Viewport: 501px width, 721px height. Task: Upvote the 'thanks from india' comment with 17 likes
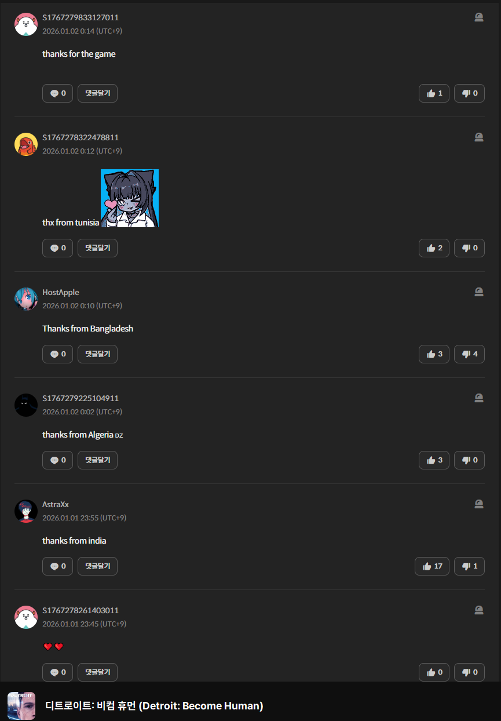tap(432, 566)
